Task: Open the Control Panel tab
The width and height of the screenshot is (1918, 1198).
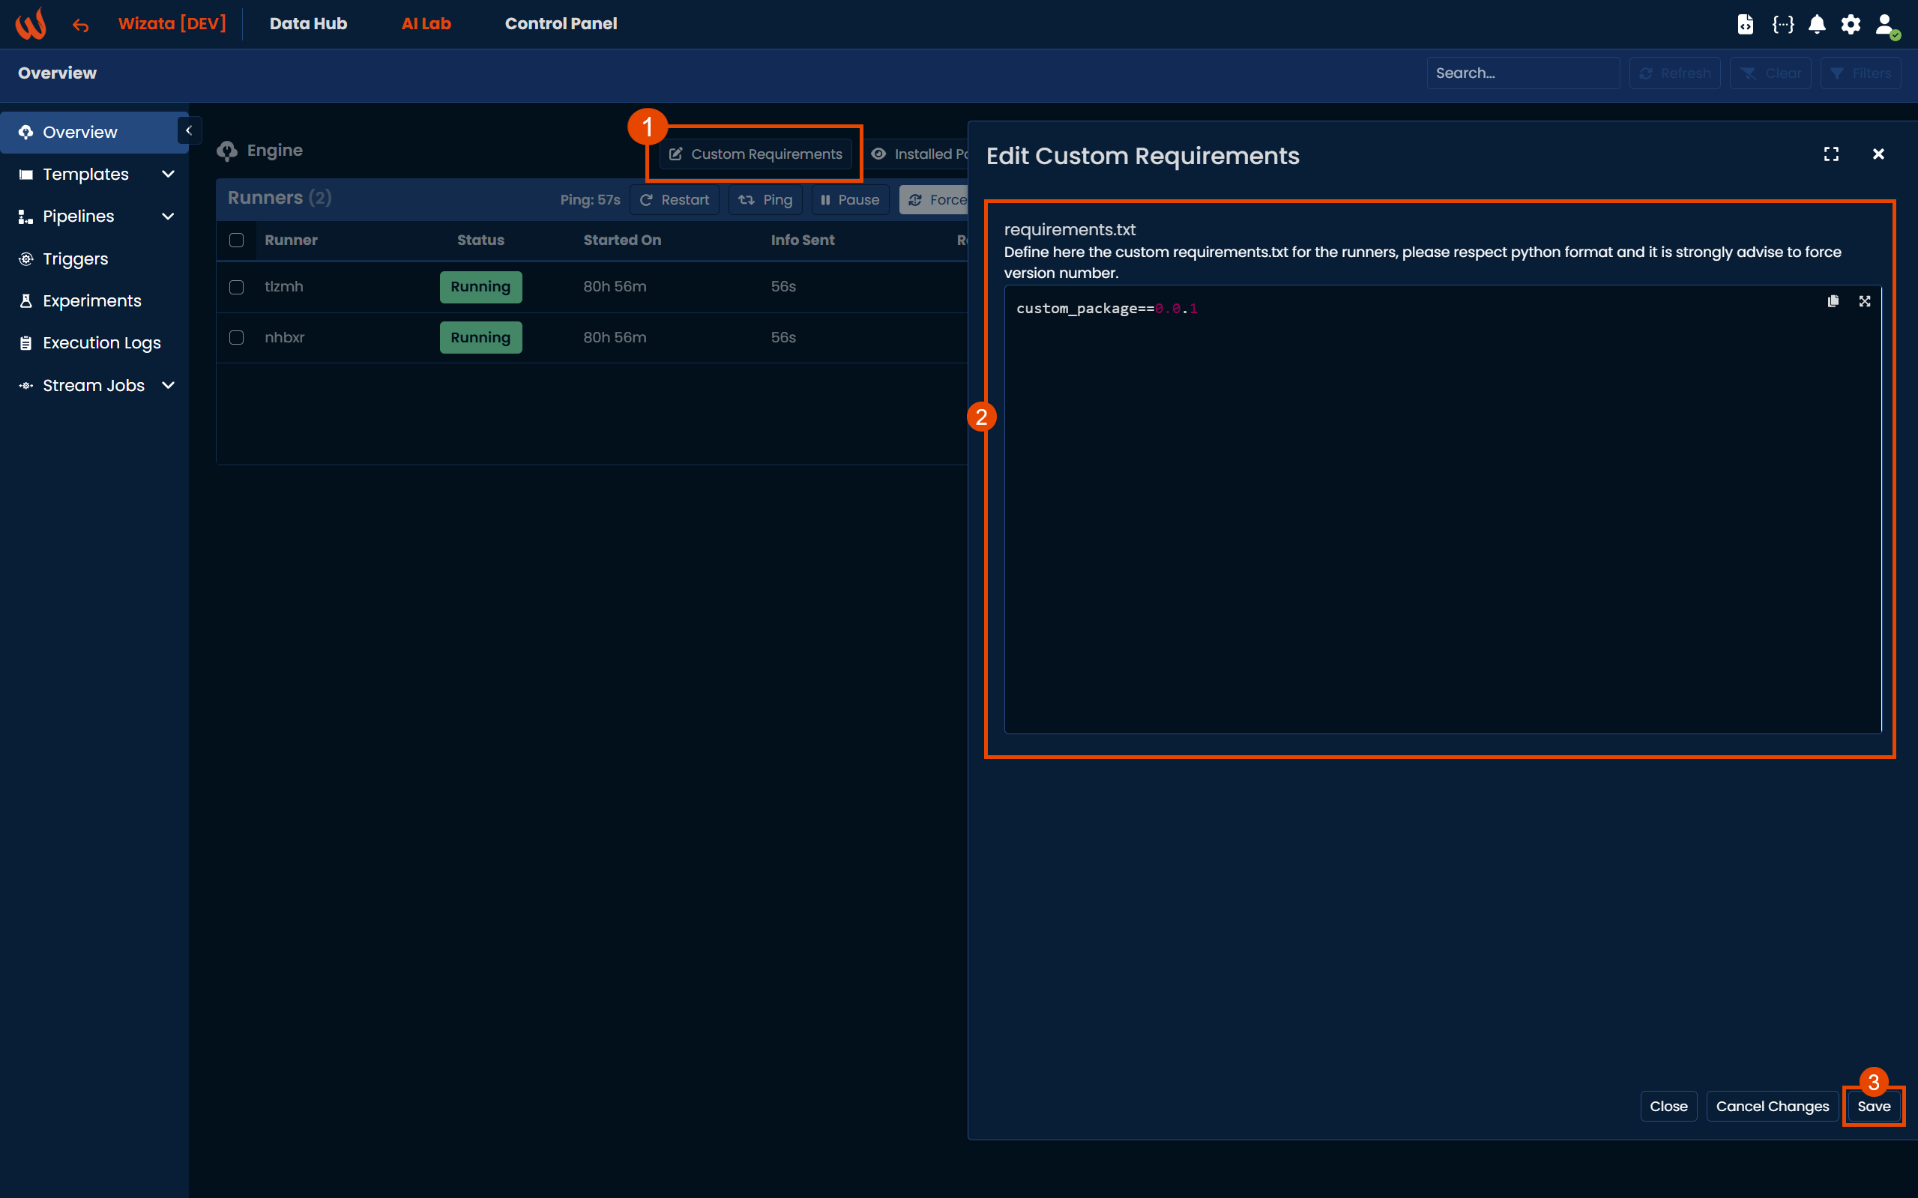Action: pos(561,24)
